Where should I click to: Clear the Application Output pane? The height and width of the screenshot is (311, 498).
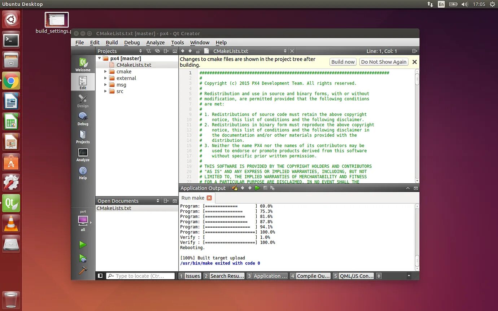235,188
